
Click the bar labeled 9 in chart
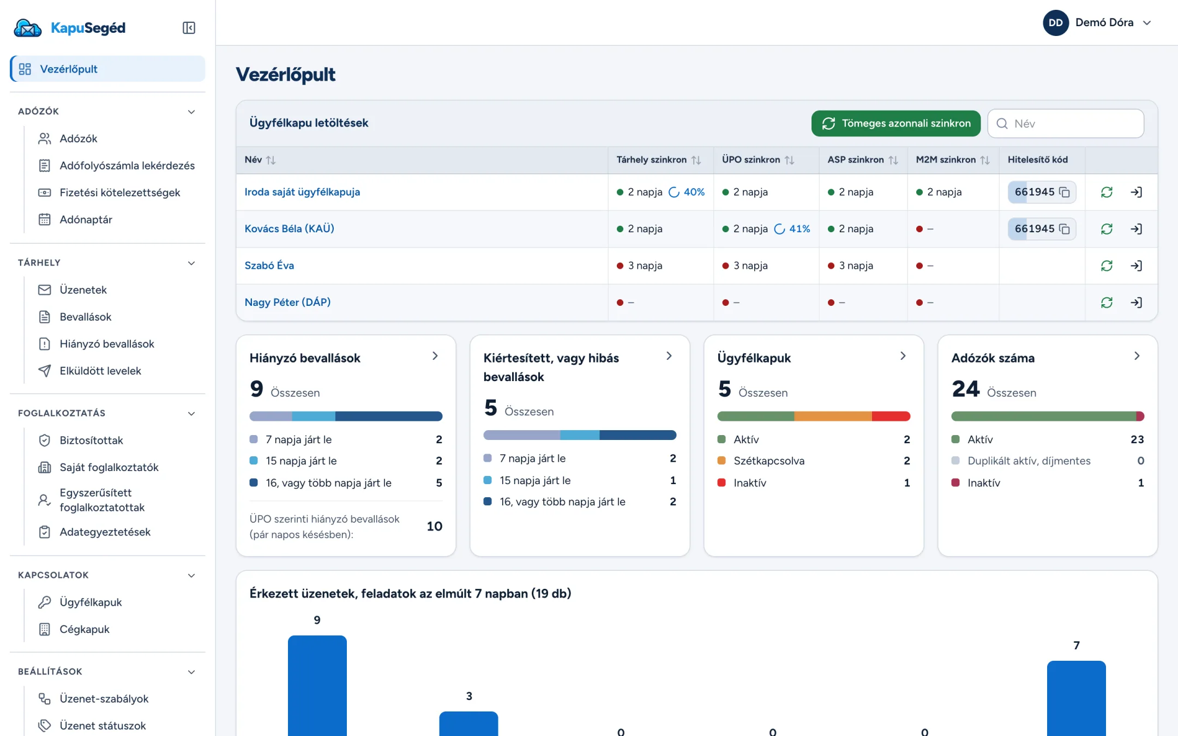[317, 685]
